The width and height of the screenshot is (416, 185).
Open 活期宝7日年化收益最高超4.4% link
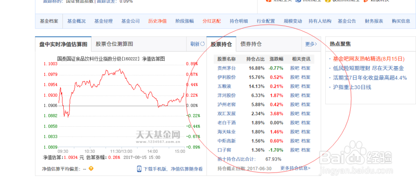click(x=370, y=78)
